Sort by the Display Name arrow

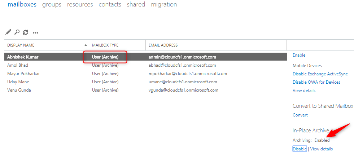click(86, 45)
